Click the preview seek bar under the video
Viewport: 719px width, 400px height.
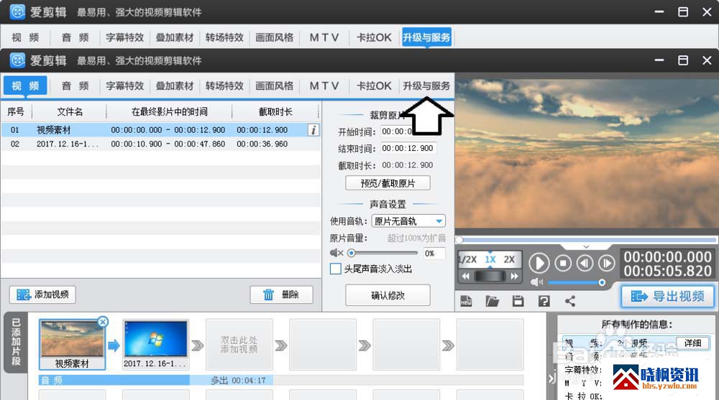[587, 240]
